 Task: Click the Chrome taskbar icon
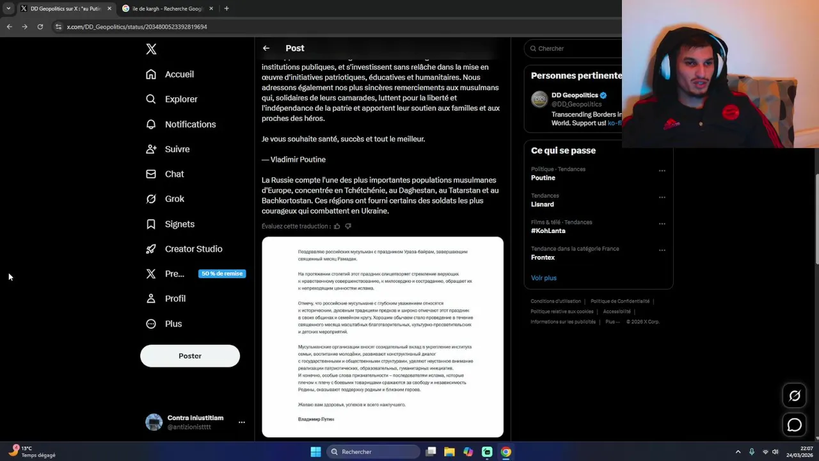click(x=506, y=452)
